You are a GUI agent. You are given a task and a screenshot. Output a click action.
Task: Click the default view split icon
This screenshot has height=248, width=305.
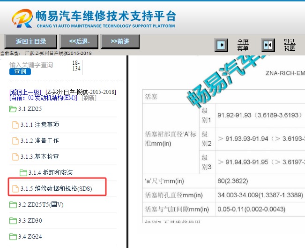coord(268,45)
